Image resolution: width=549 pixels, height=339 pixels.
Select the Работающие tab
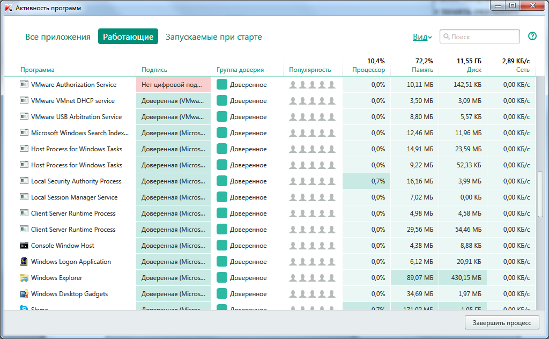[128, 37]
